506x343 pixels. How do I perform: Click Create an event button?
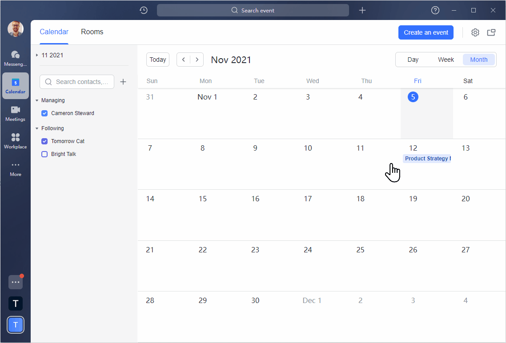tap(426, 32)
